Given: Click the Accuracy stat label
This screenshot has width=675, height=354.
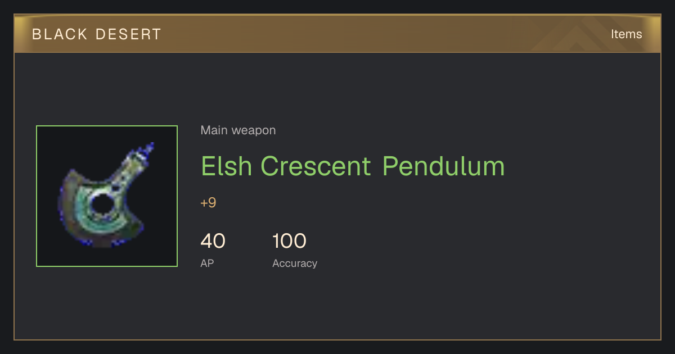Looking at the screenshot, I should [x=295, y=263].
